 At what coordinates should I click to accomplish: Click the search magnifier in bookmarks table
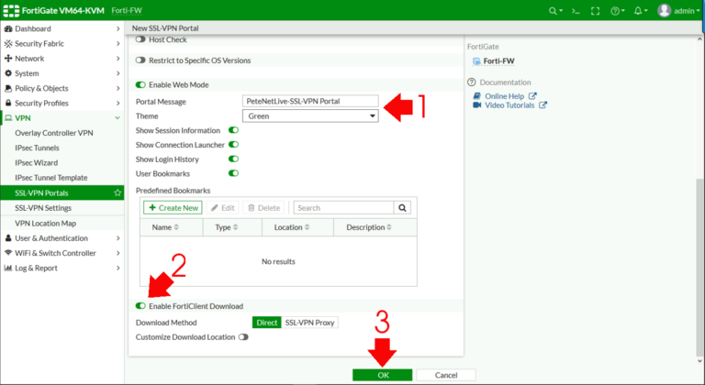[402, 207]
